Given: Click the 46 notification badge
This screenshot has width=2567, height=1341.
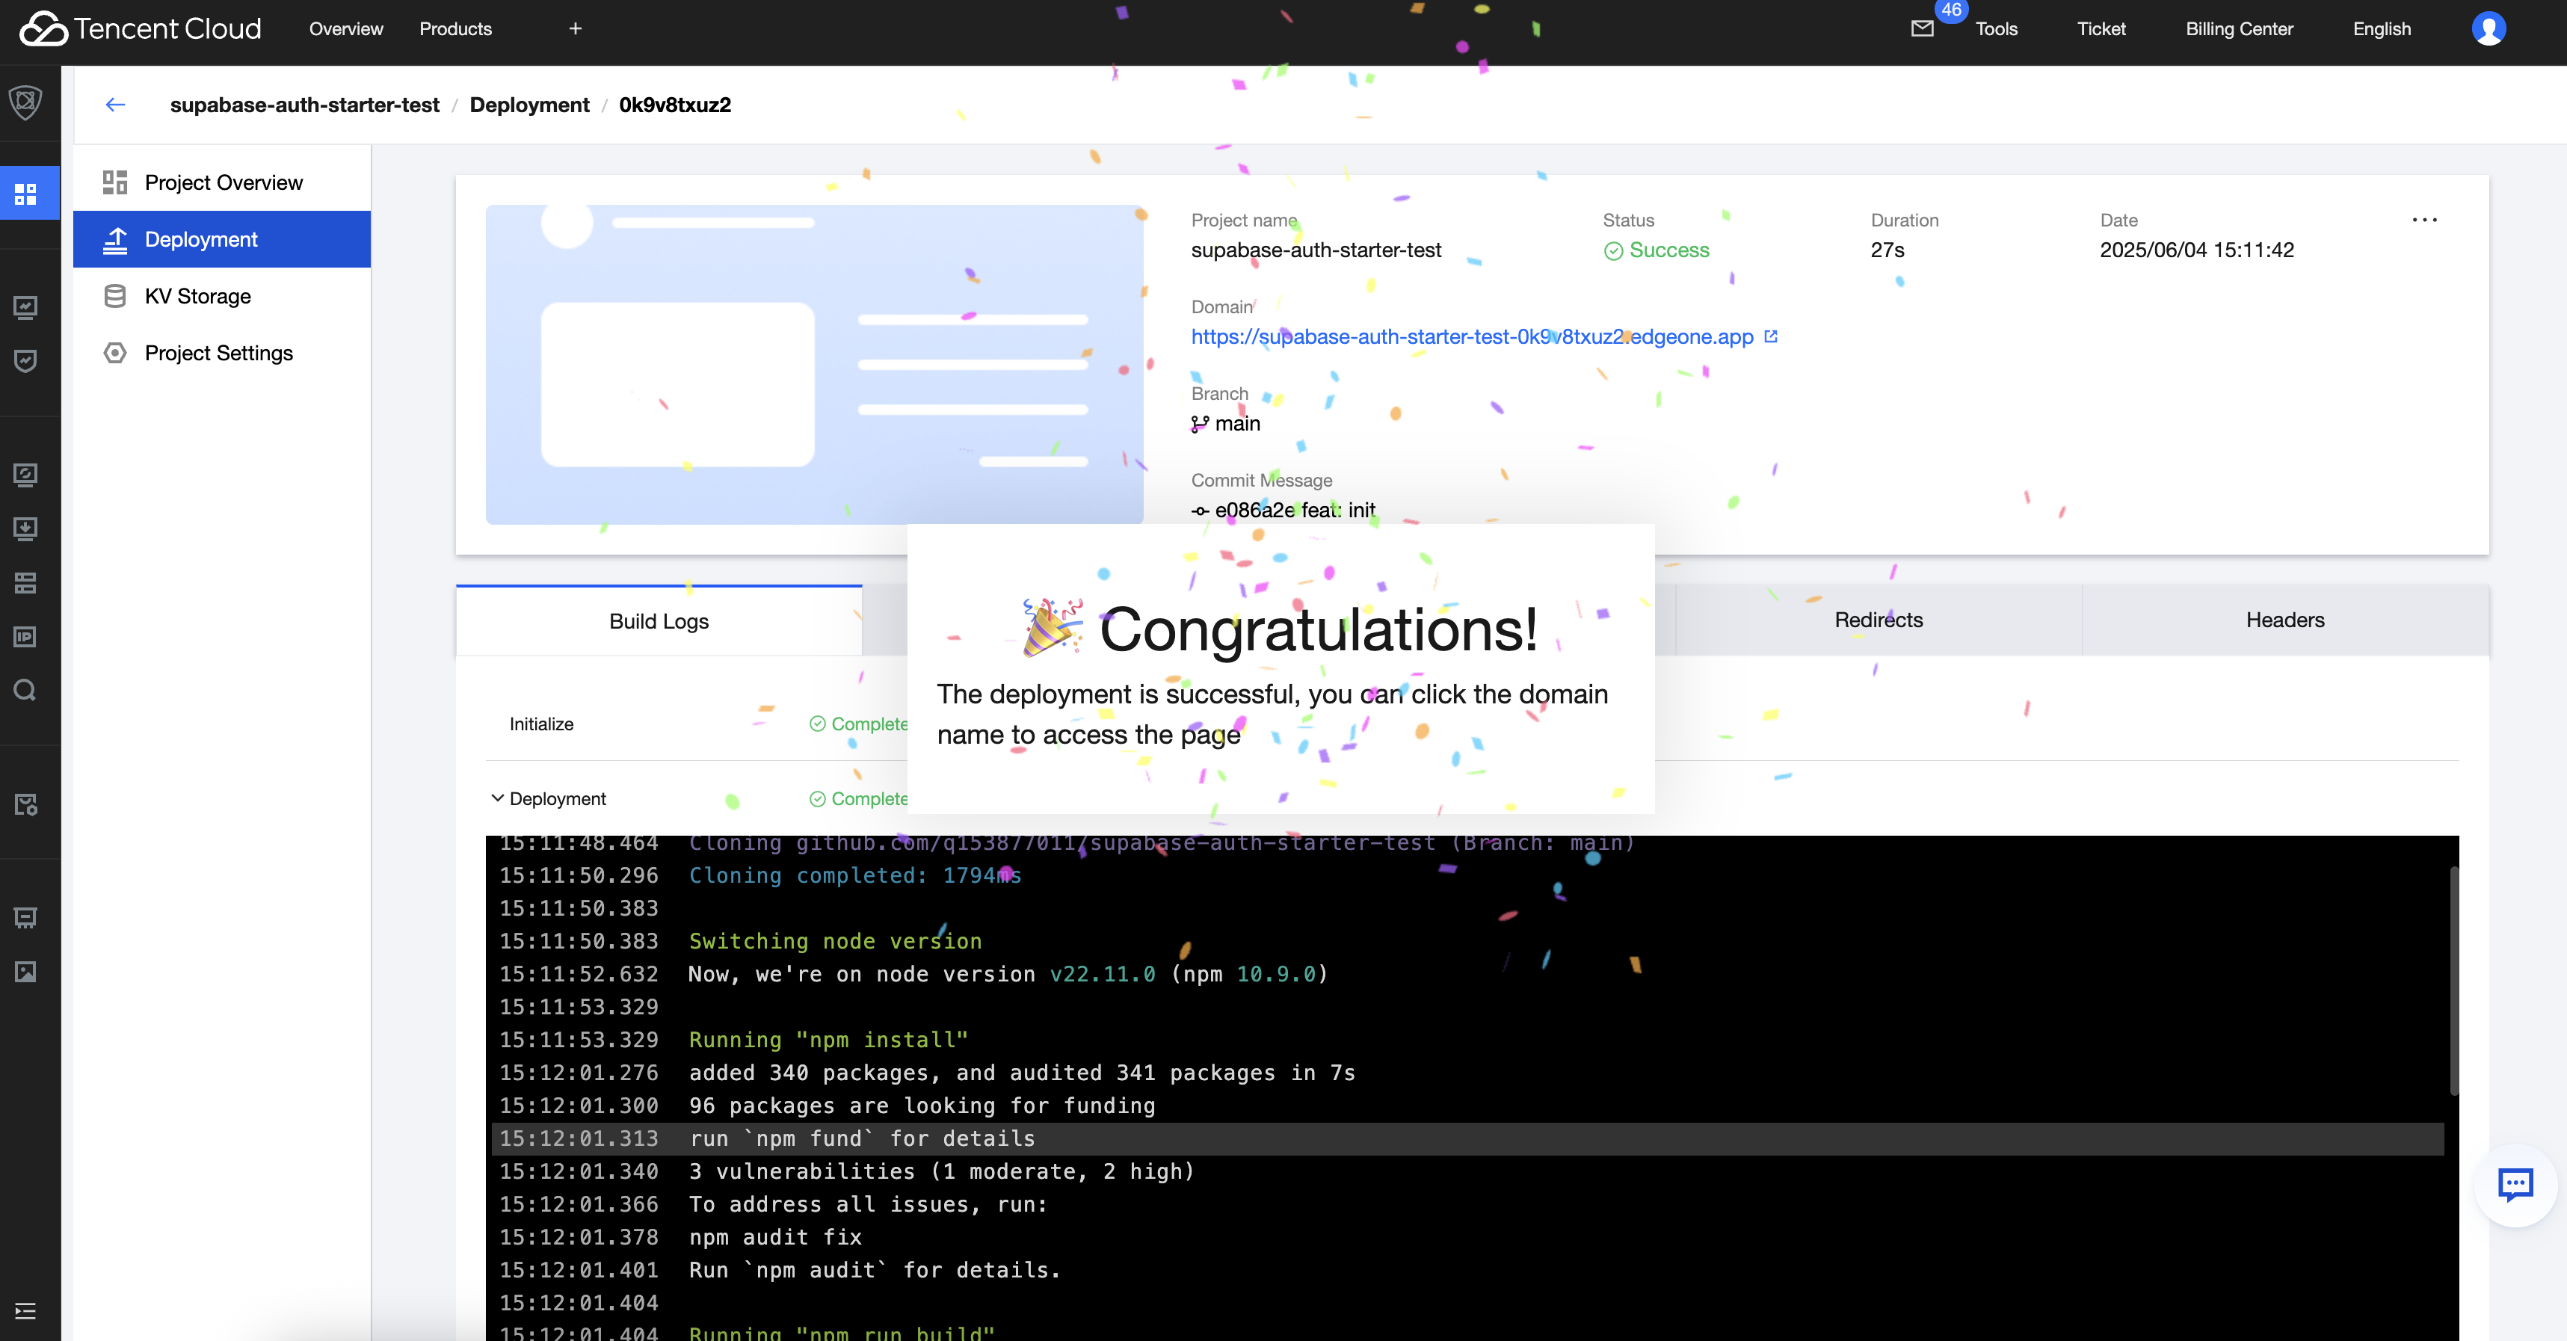Looking at the screenshot, I should click(1950, 10).
